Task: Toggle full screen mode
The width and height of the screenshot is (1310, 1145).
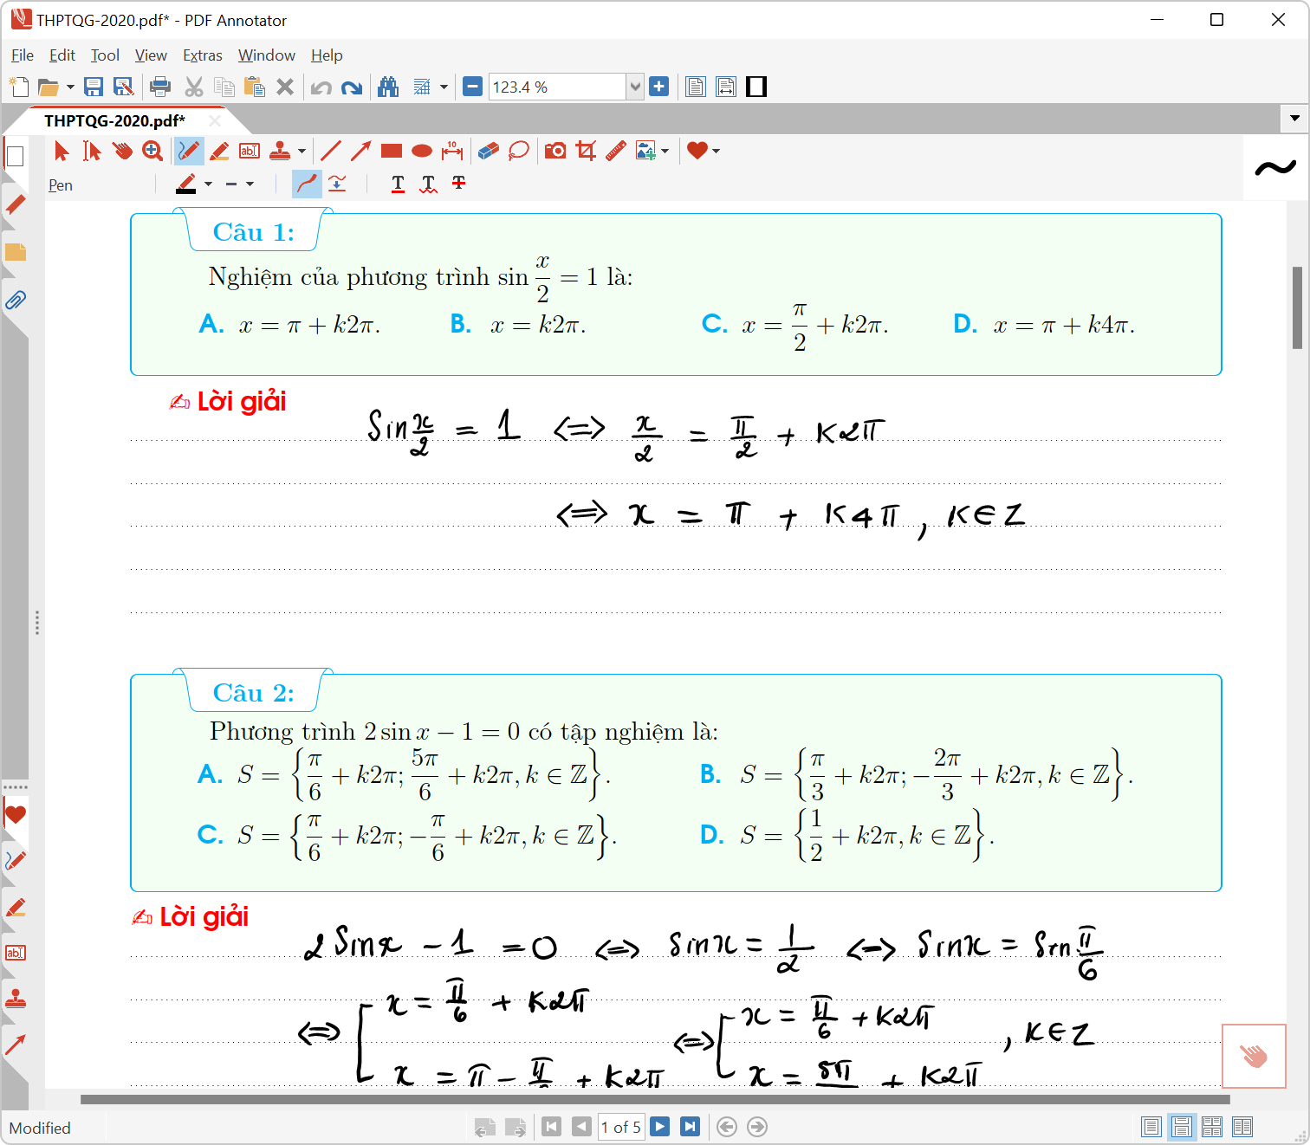Action: (756, 87)
